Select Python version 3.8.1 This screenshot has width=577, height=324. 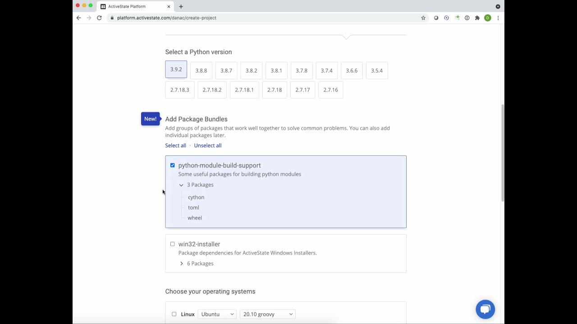pyautogui.click(x=276, y=71)
